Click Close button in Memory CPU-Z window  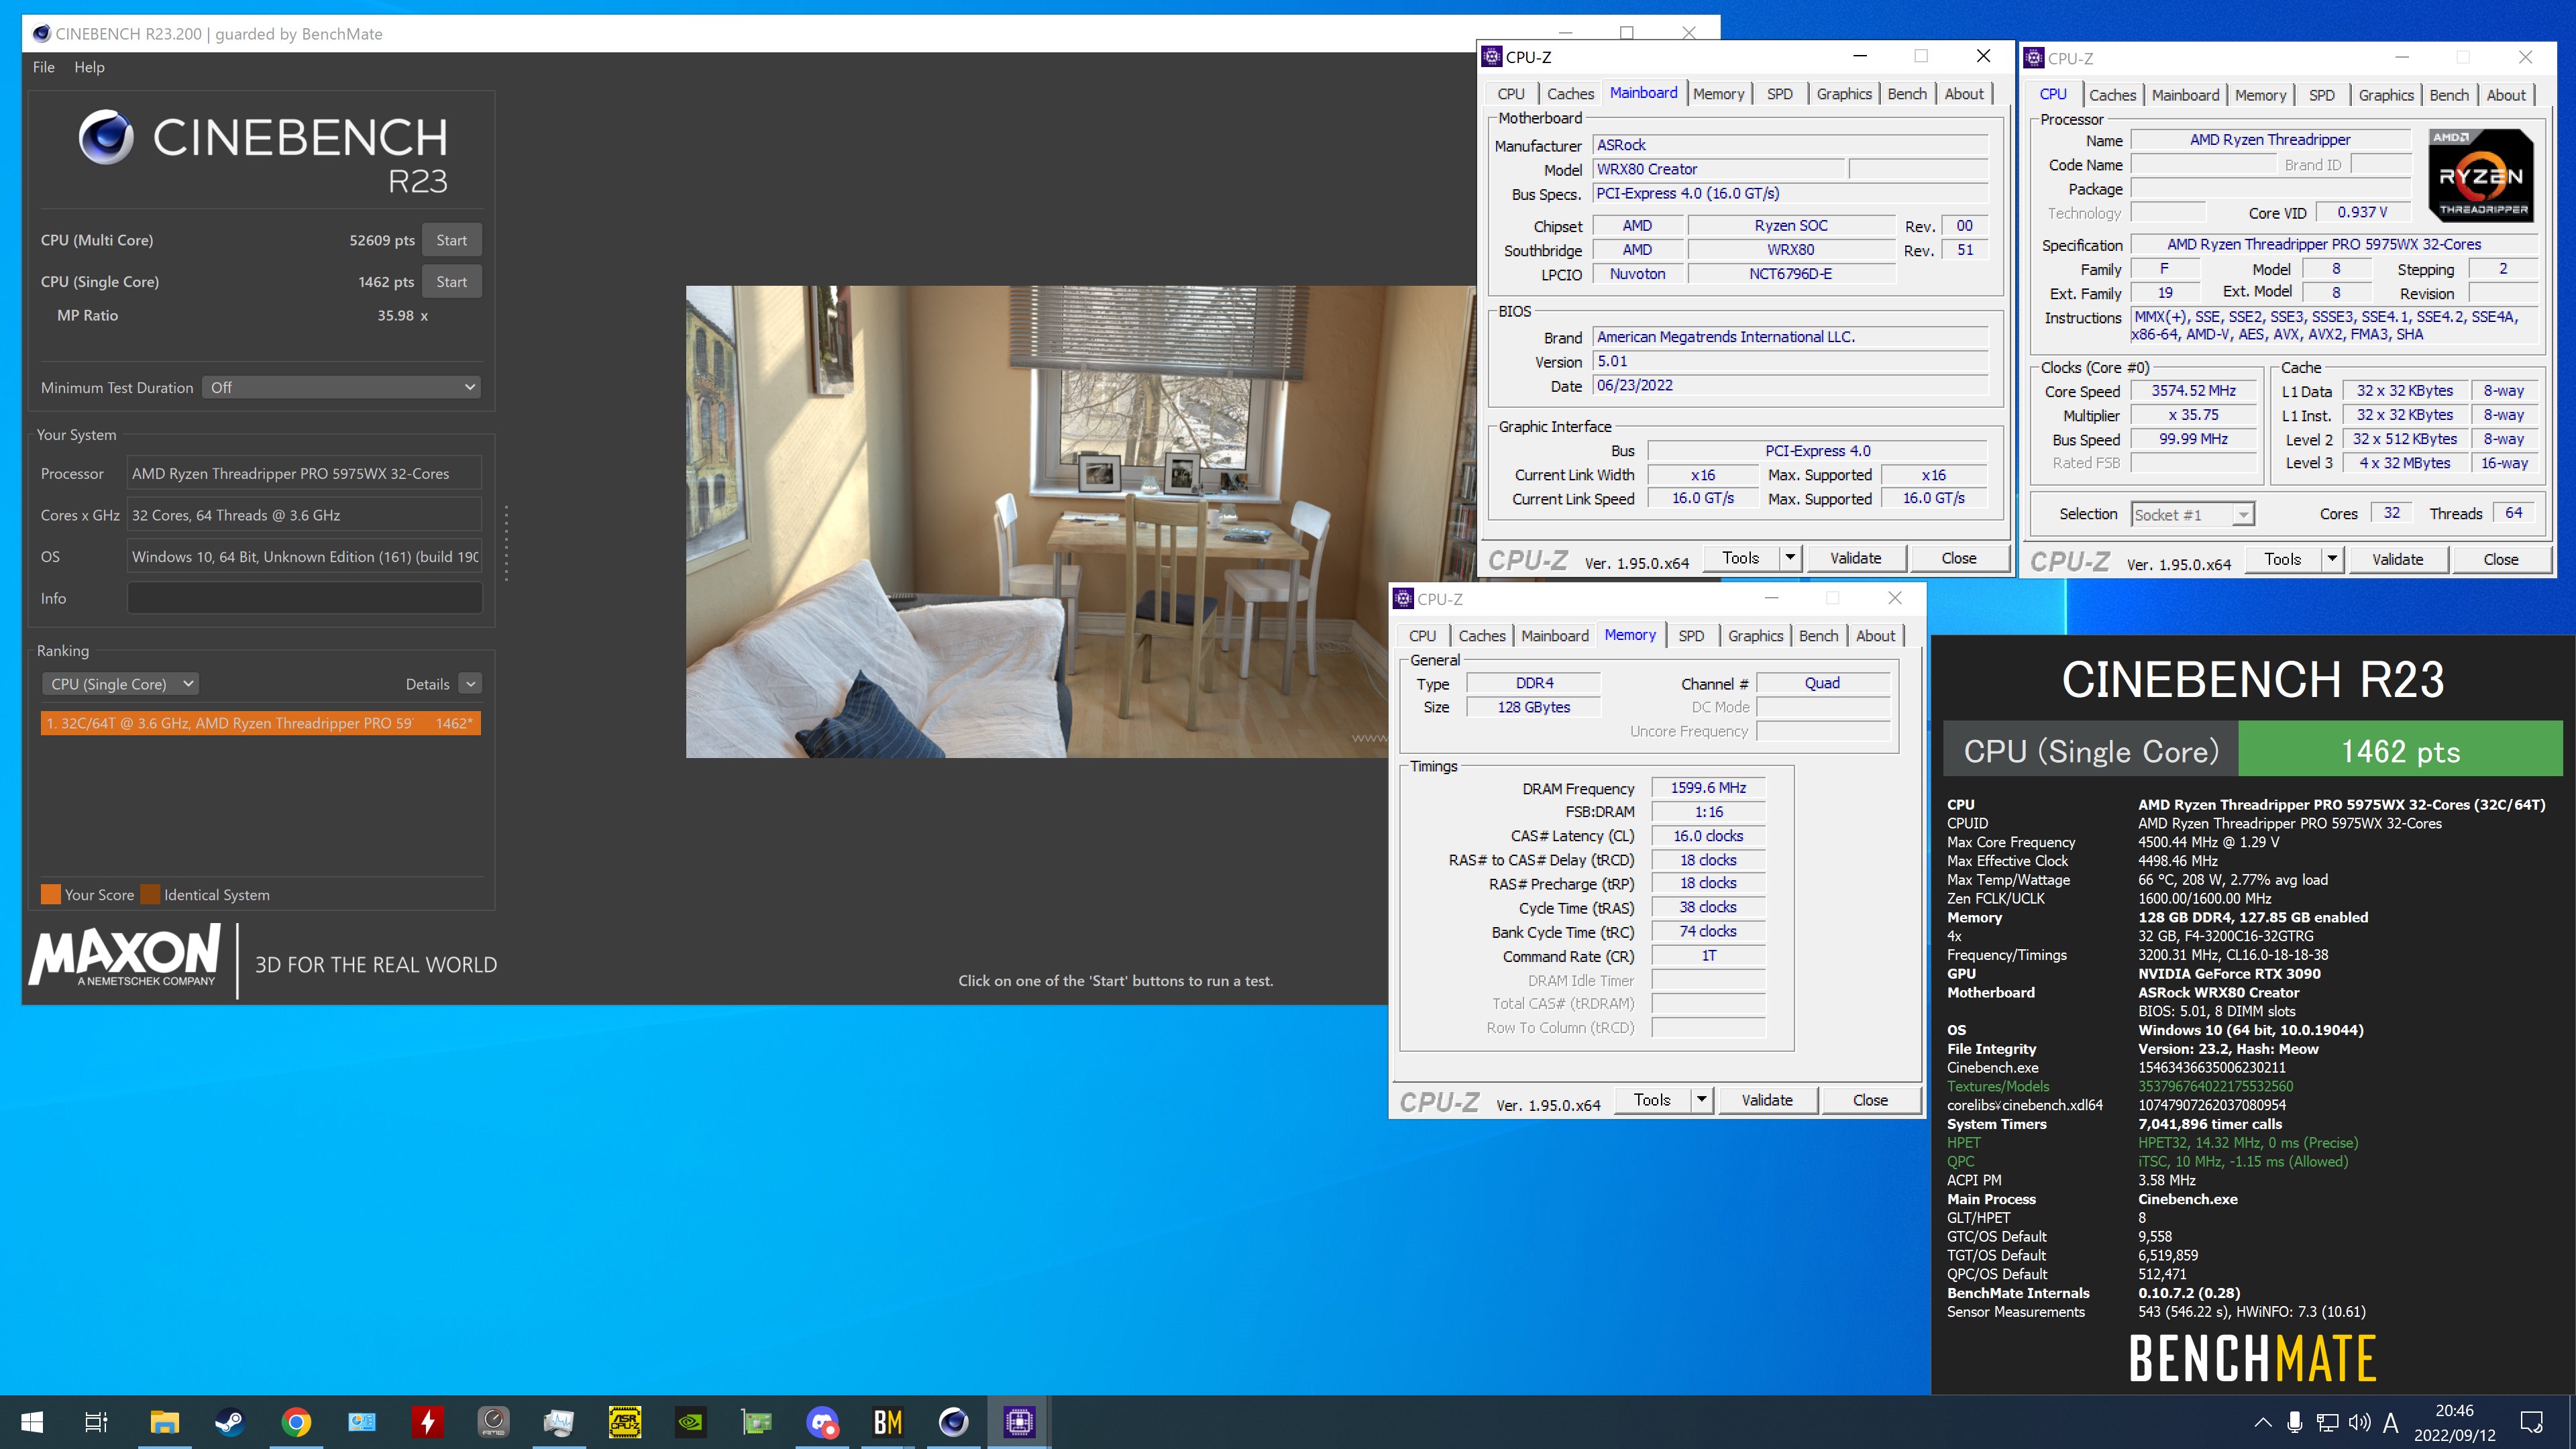[1870, 1100]
